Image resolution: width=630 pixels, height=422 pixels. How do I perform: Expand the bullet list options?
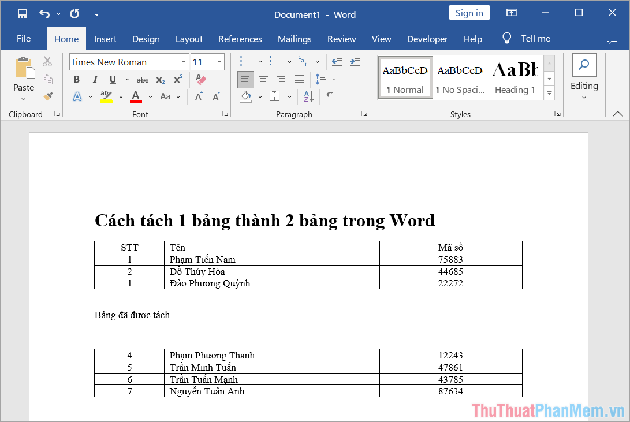(x=259, y=61)
